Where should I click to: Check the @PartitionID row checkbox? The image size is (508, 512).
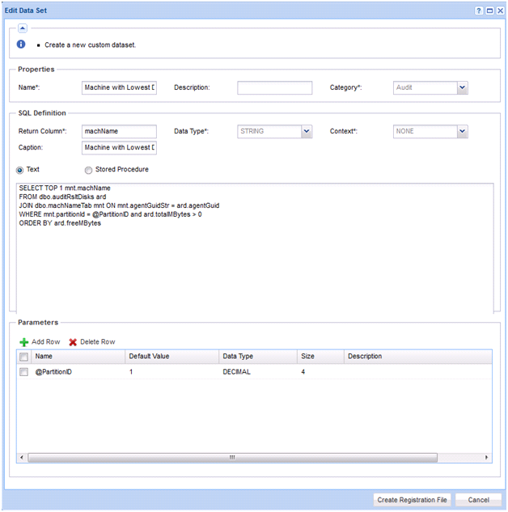(24, 372)
